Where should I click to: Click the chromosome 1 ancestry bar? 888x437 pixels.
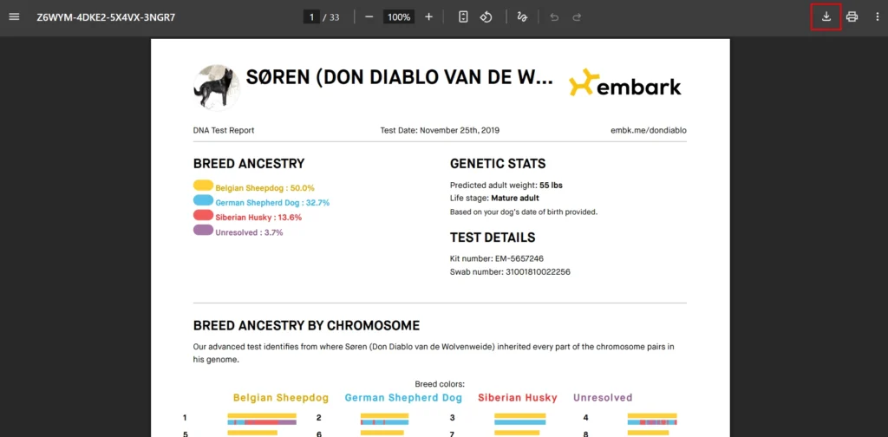pyautogui.click(x=262, y=419)
